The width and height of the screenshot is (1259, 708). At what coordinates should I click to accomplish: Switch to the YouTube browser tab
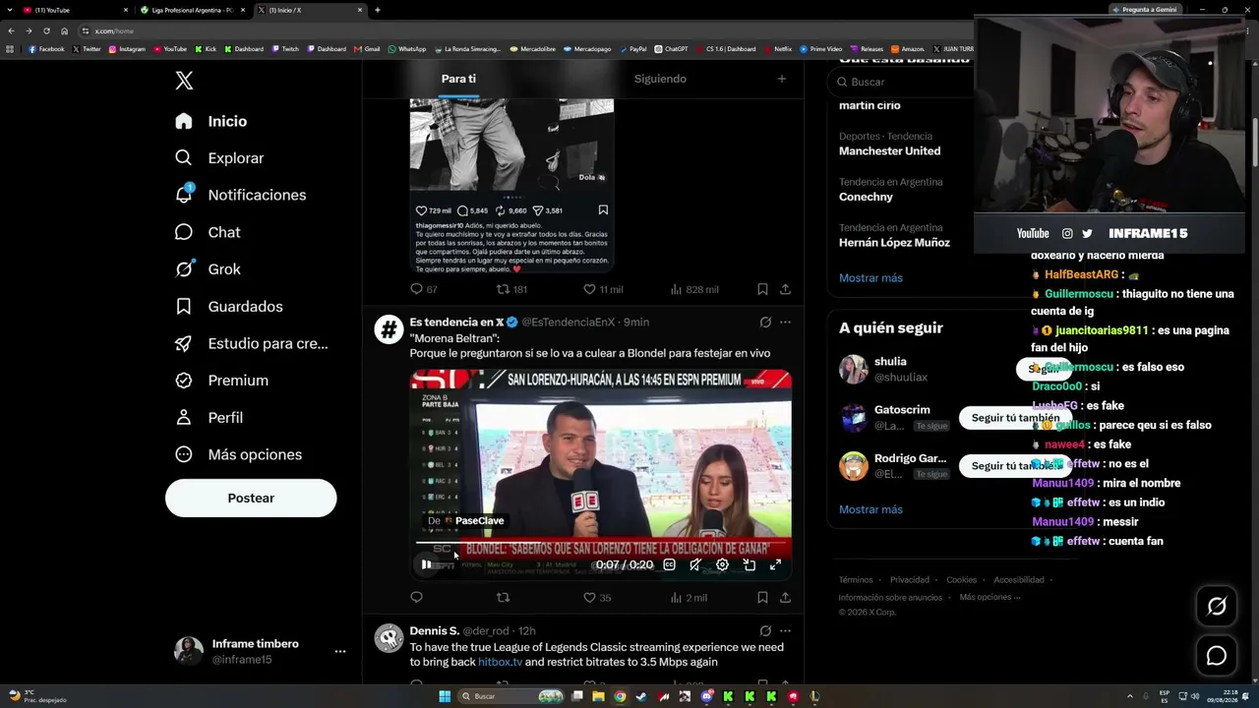pos(74,10)
